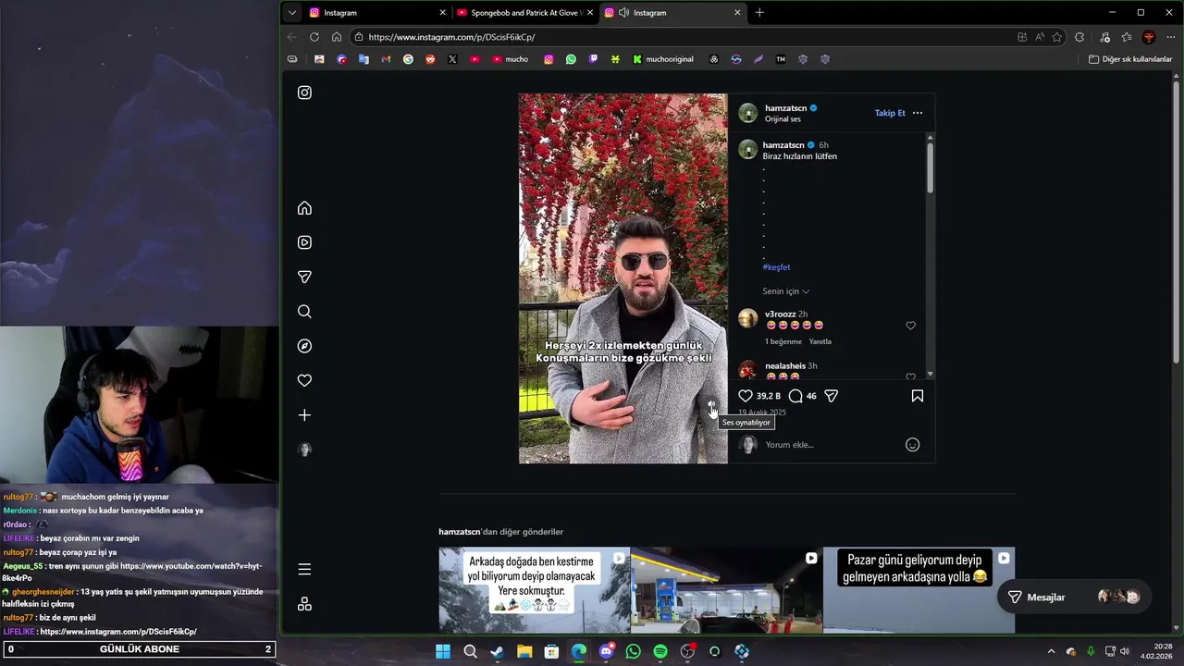Open the mucho bookmark
This screenshot has width=1184, height=666.
tap(511, 59)
